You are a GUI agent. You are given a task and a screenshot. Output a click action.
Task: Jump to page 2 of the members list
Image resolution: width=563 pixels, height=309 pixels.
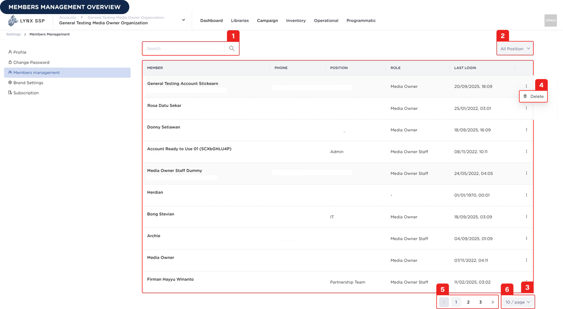pyautogui.click(x=468, y=302)
